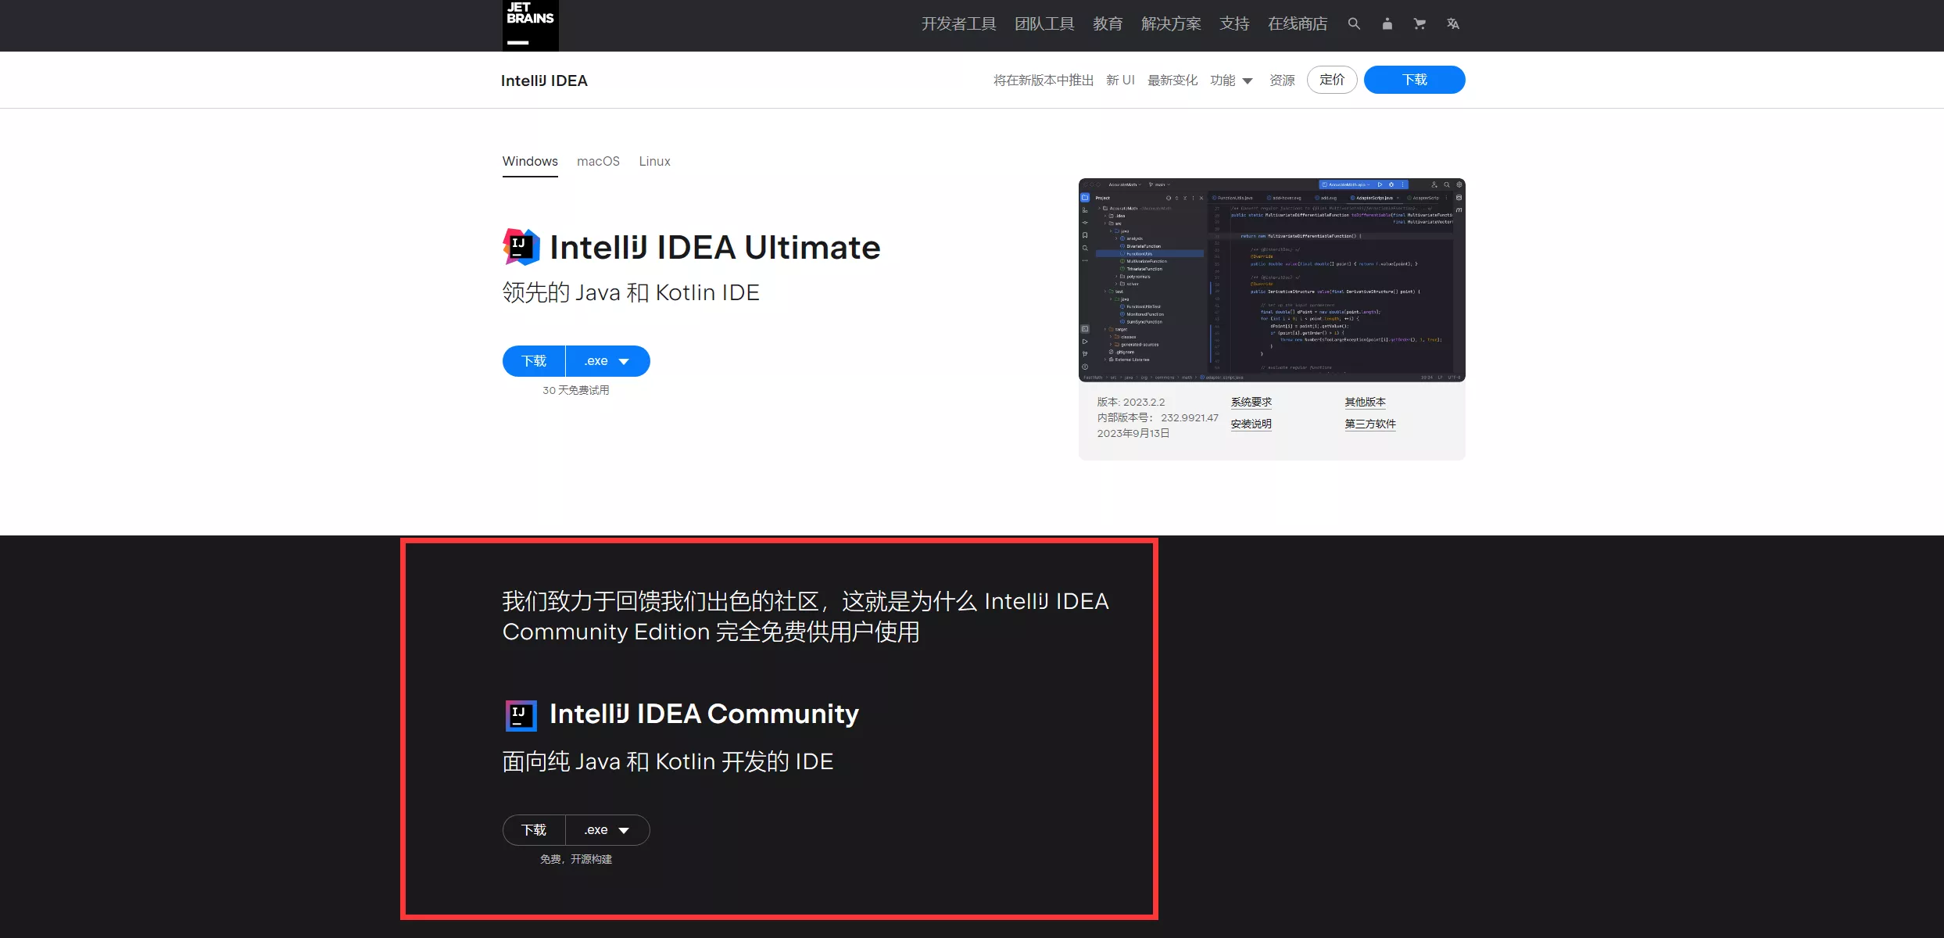
Task: Click the IntelliJ IDEA screenshot preview
Action: 1272,280
